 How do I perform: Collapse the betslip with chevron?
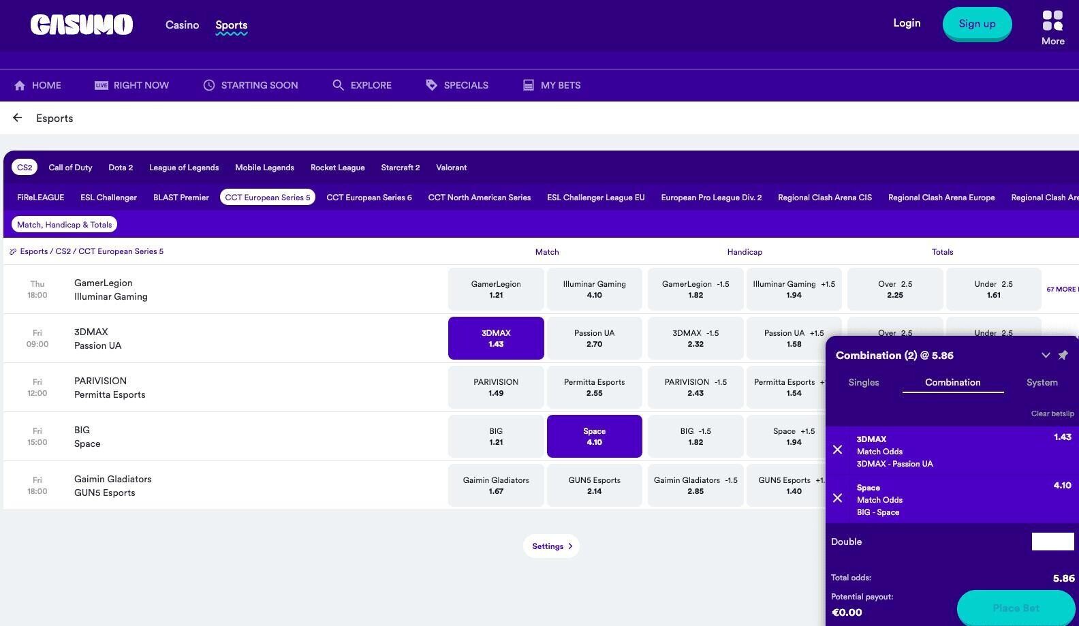[x=1046, y=355]
